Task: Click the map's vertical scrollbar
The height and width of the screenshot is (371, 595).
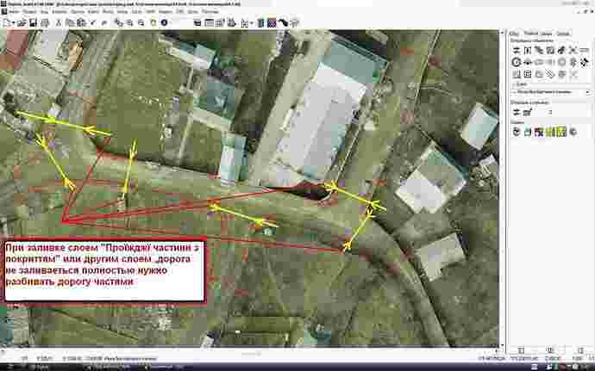Action: point(503,188)
